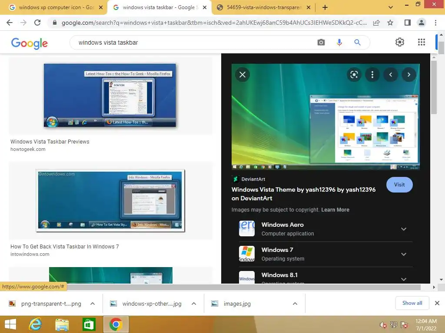Click the muted volume tray icon

point(383,325)
